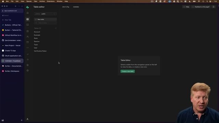Image resolution: width=219 pixels, height=123 pixels.
Task: Select the Example table
Action: click(37, 35)
